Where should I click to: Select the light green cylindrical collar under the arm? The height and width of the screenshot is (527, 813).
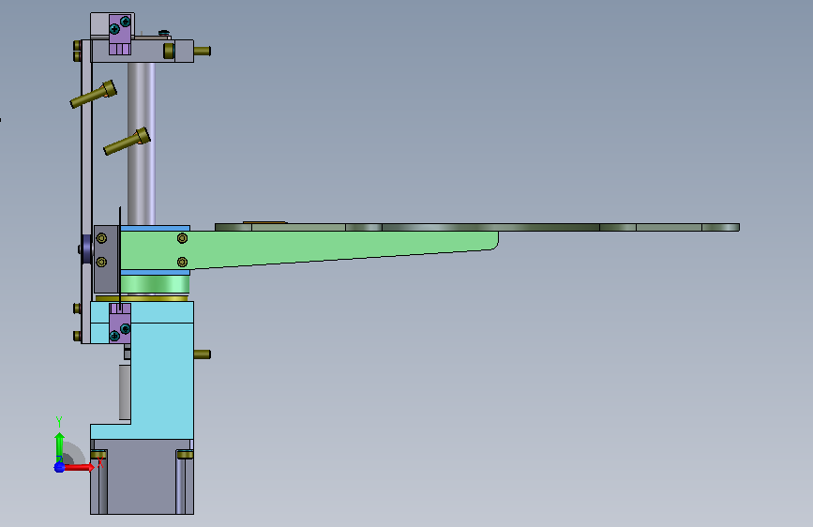point(155,285)
